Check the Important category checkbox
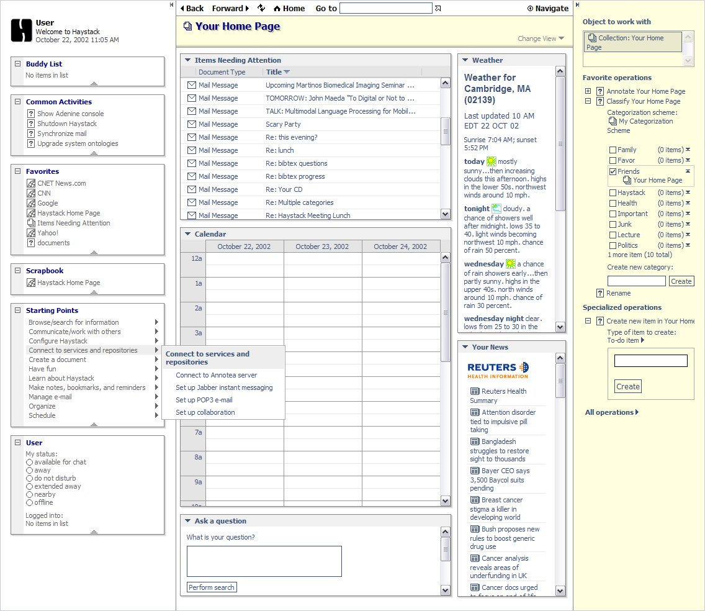The height and width of the screenshot is (611, 705). click(x=613, y=214)
